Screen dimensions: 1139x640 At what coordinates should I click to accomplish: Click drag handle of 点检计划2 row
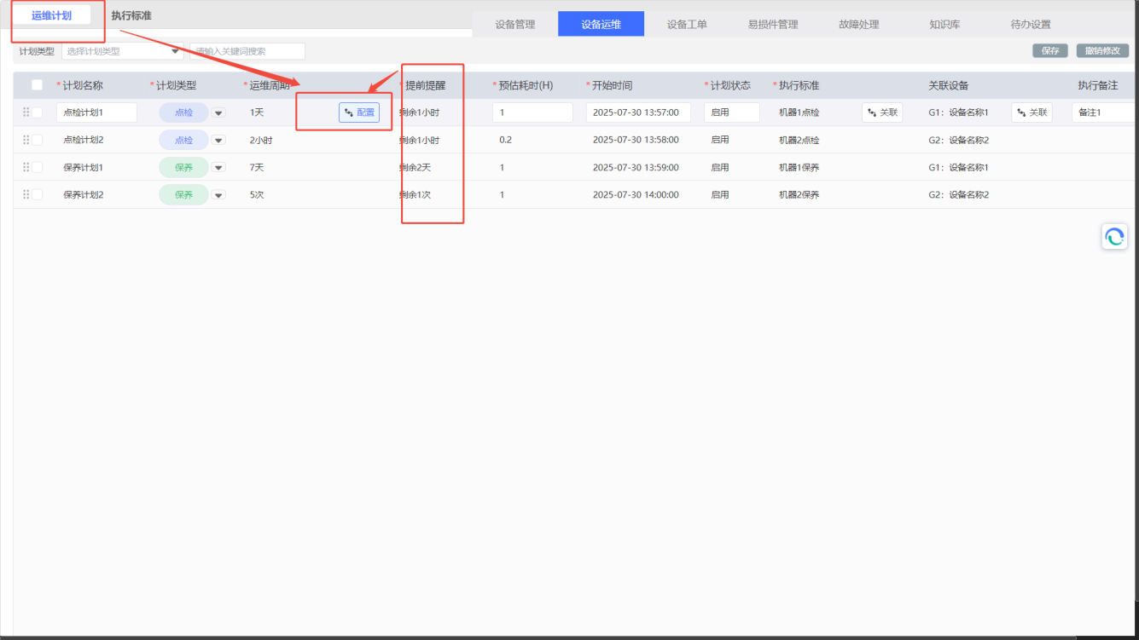coord(26,140)
